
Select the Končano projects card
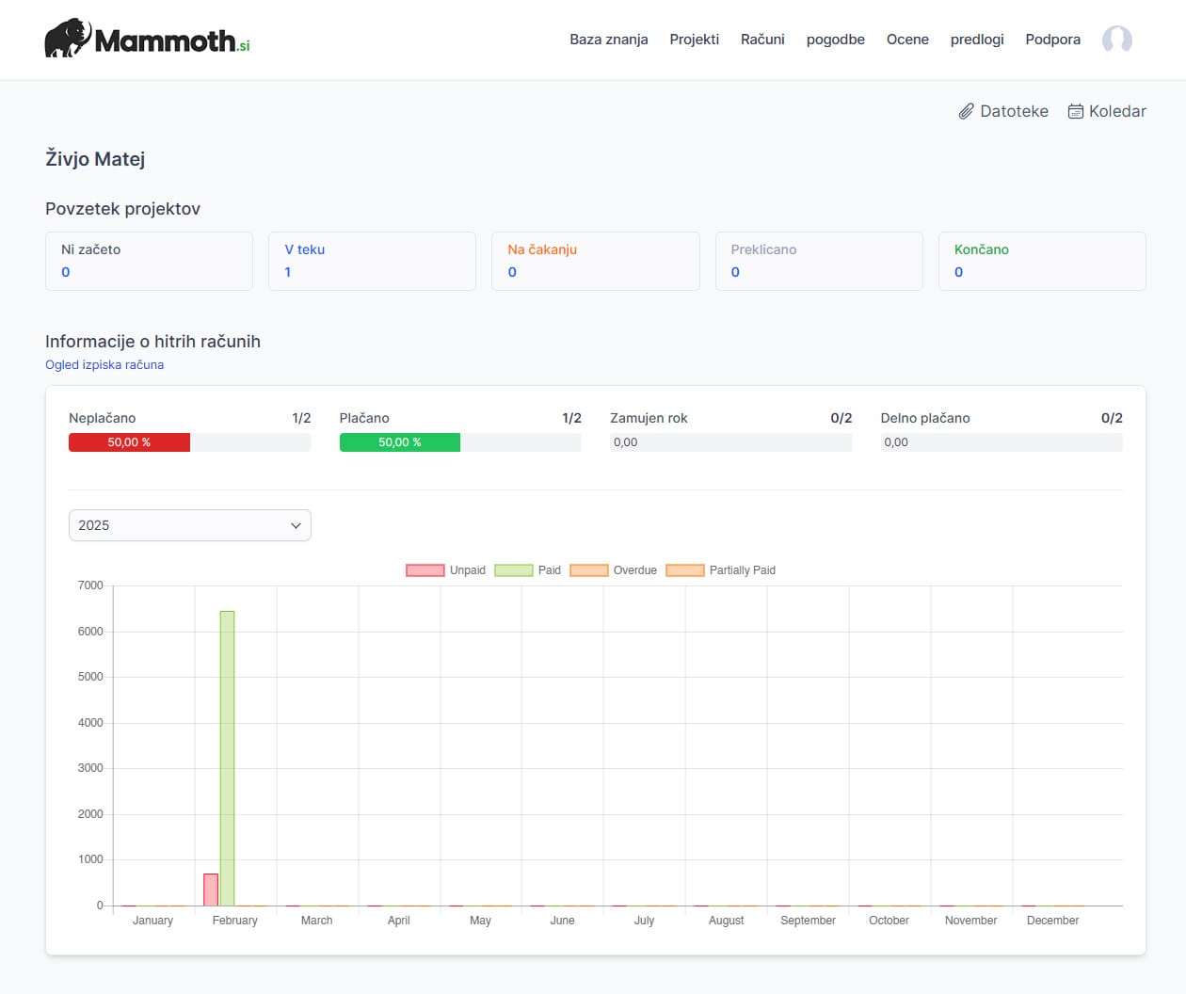1041,261
